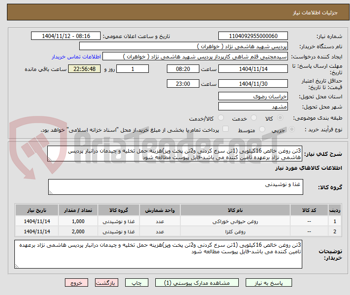
Task: Click the گروه کالا column header
Action: click(119, 210)
